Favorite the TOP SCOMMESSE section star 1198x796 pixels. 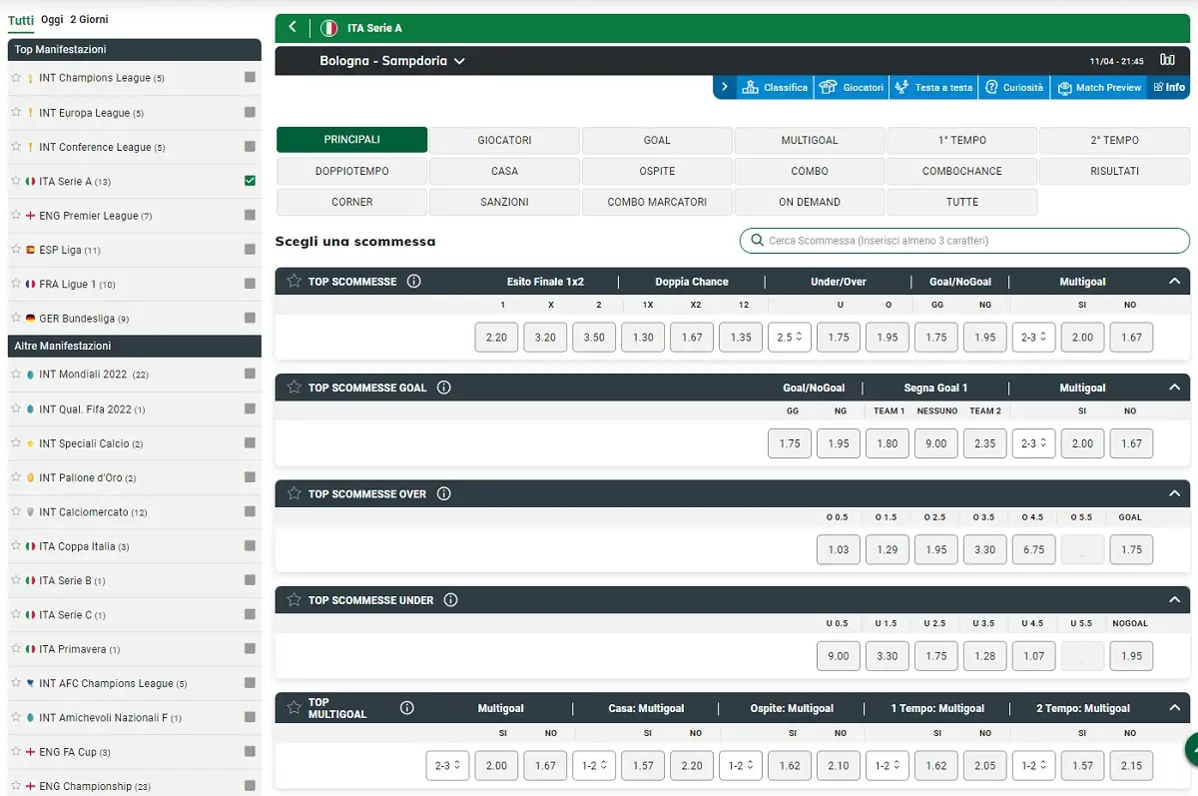294,282
